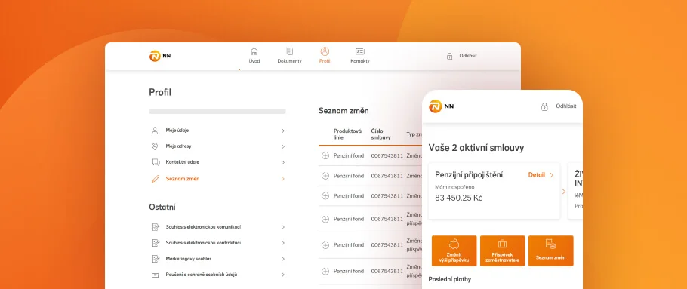Open Detail link of Penzijní připojištění
The image size is (687, 289).
point(537,175)
